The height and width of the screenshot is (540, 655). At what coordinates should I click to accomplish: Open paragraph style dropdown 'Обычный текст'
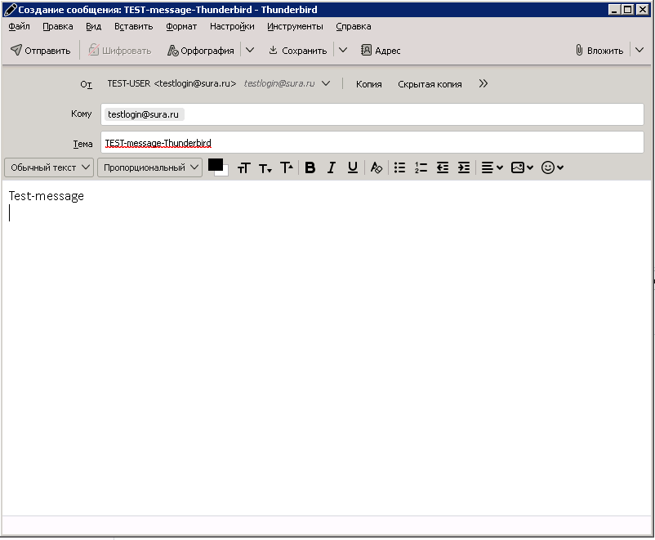[x=49, y=167]
